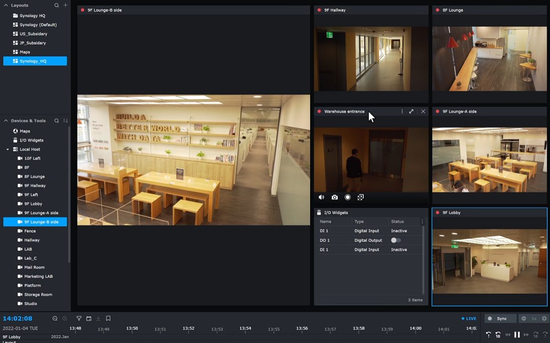
Task: Skip back 10 seconds
Action: click(x=498, y=335)
